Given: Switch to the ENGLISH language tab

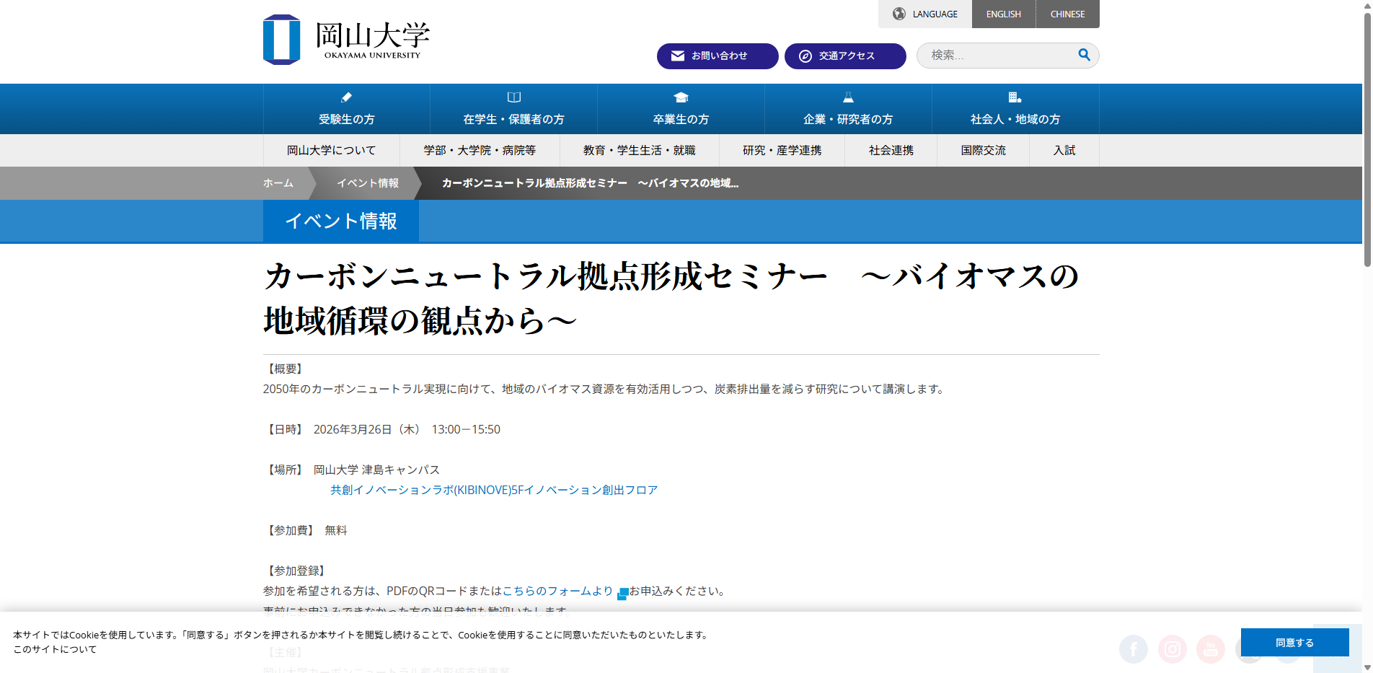Looking at the screenshot, I should [1003, 14].
